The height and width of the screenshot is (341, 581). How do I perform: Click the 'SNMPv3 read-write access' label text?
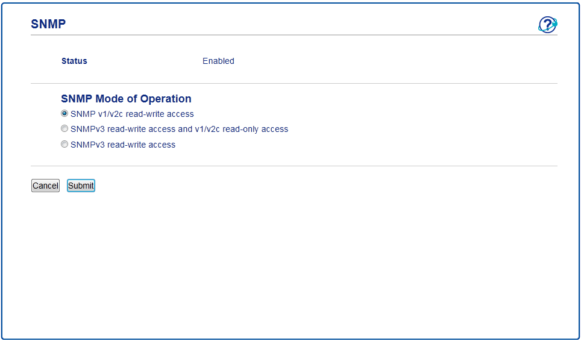point(123,145)
